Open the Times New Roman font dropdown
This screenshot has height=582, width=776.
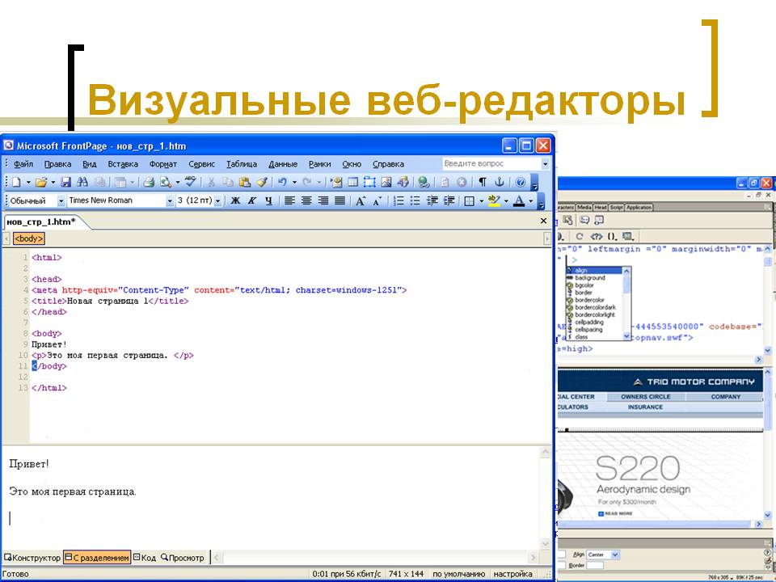point(170,201)
